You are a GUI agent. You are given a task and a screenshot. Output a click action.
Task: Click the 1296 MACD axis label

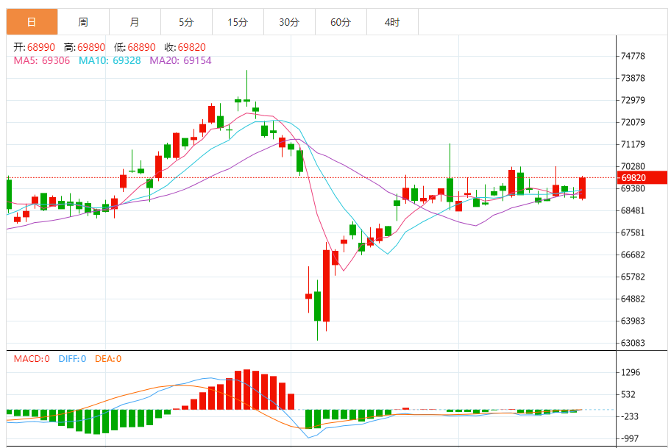pyautogui.click(x=631, y=372)
